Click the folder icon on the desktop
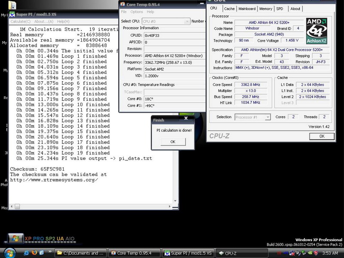344x258 pixels. 12,5
